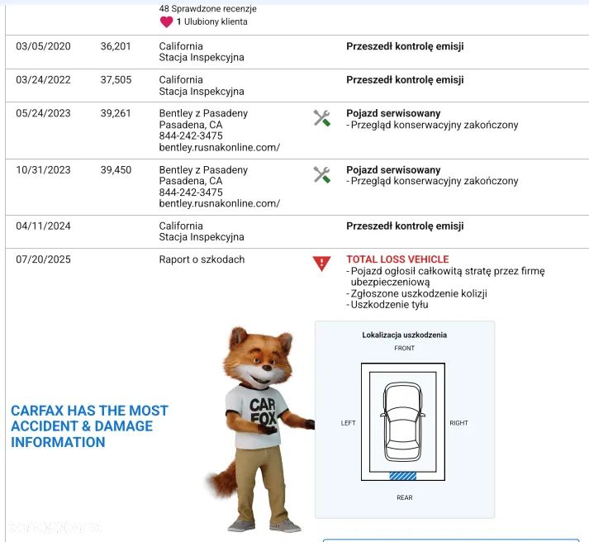Click 'Lokalizacja uszkodzenia' diagram title
Screen dimensions: 589x542
(x=405, y=335)
